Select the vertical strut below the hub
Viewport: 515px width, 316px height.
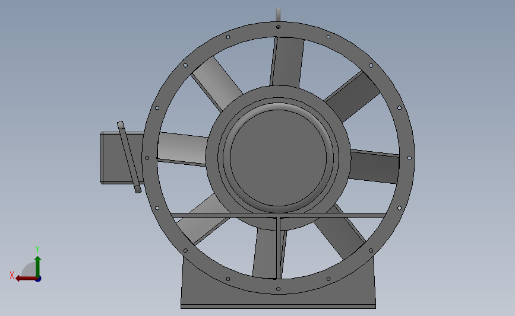click(x=279, y=248)
